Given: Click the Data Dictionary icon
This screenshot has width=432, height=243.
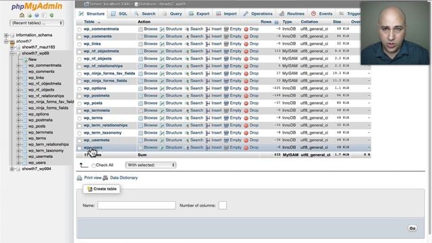Looking at the screenshot, I should (105, 178).
